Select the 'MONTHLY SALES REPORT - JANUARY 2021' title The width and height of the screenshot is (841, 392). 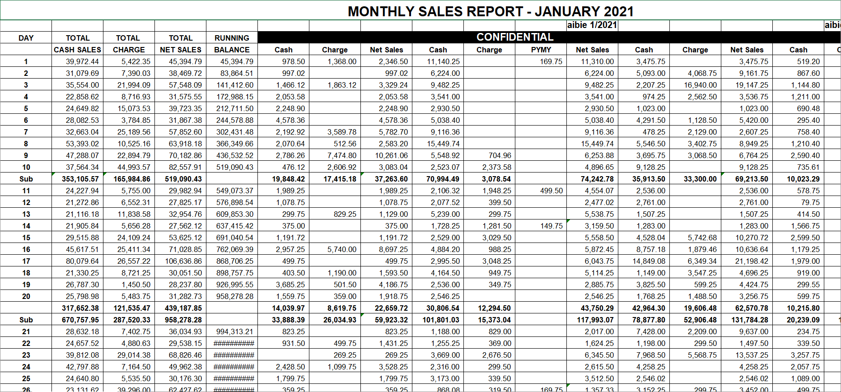(491, 11)
